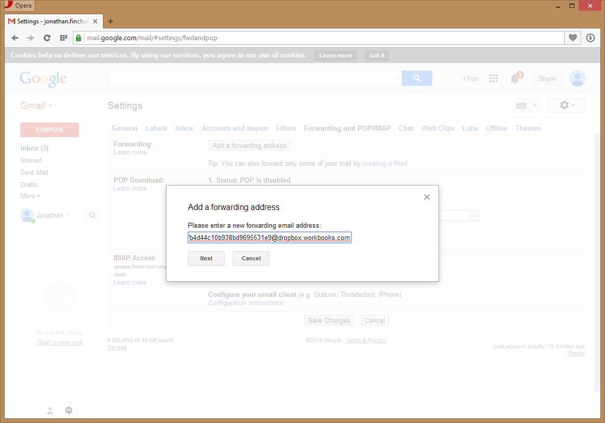605x423 pixels.
Task: Expand the More labels list
Action: tap(30, 196)
